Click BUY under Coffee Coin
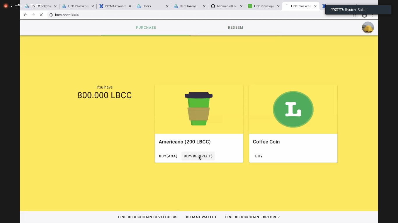The width and height of the screenshot is (398, 223). tap(259, 156)
